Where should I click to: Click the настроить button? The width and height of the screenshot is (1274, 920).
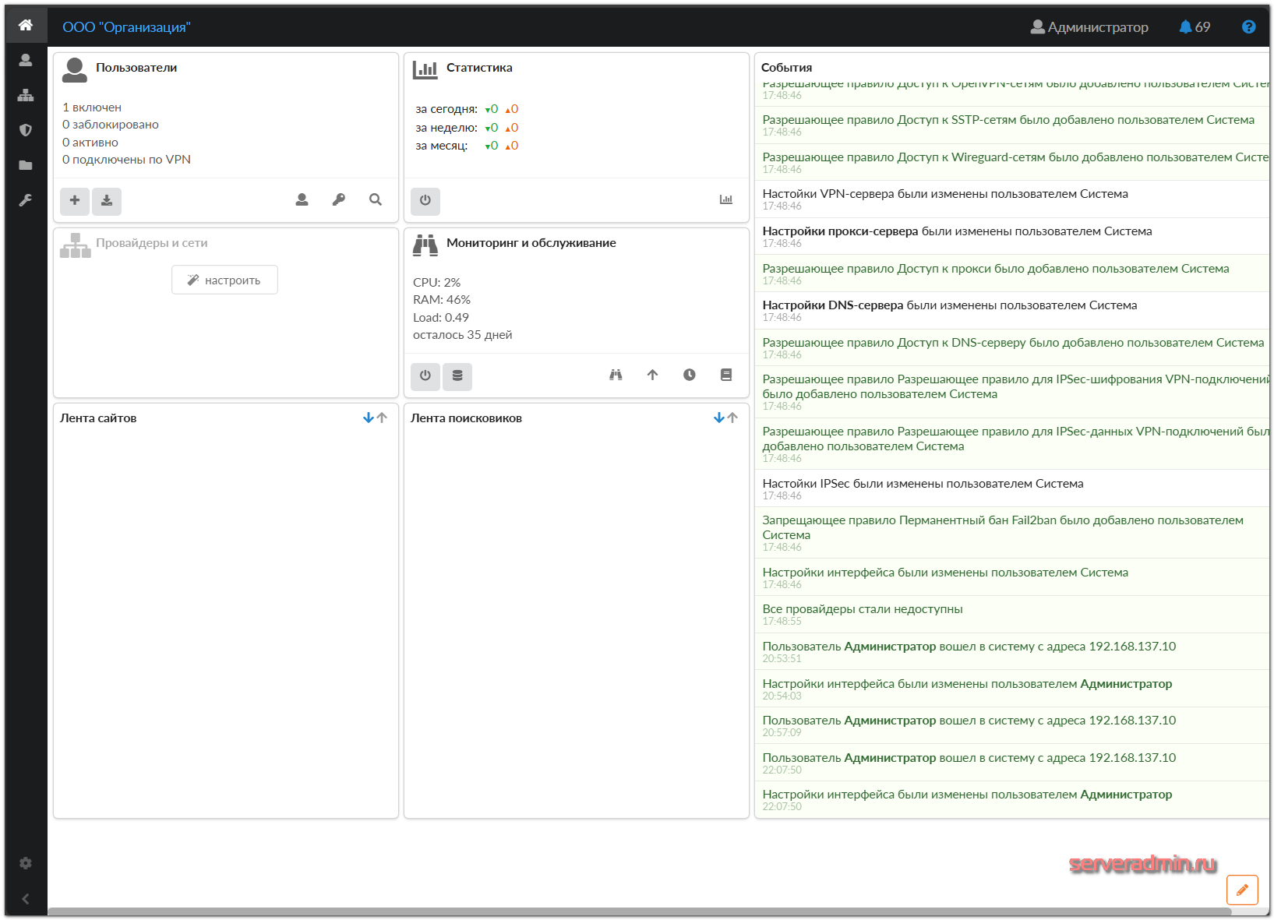224,280
